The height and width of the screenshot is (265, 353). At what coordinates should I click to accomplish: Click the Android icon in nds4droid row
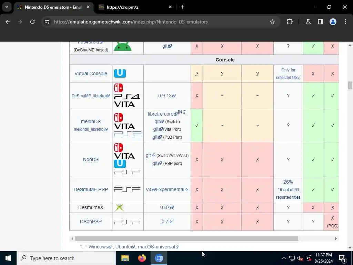tap(122, 46)
